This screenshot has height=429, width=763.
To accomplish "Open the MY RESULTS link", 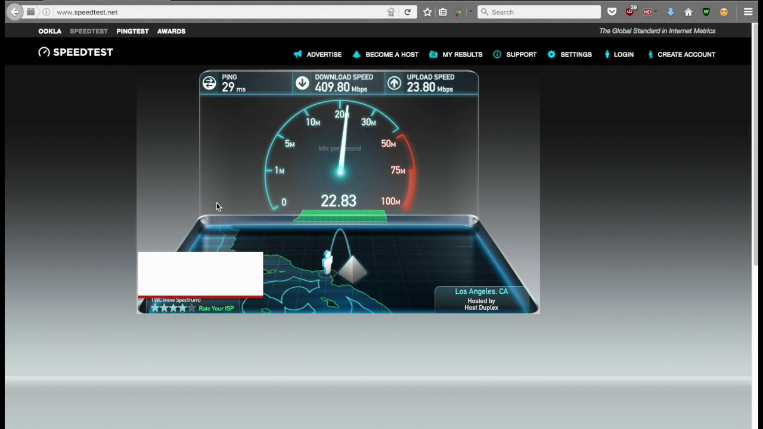I will (x=463, y=54).
